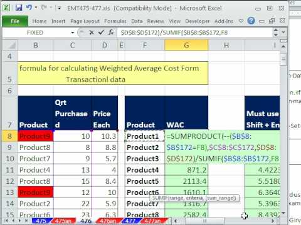
Task: Click the previous sheet navigation arrow
Action: tap(13, 221)
